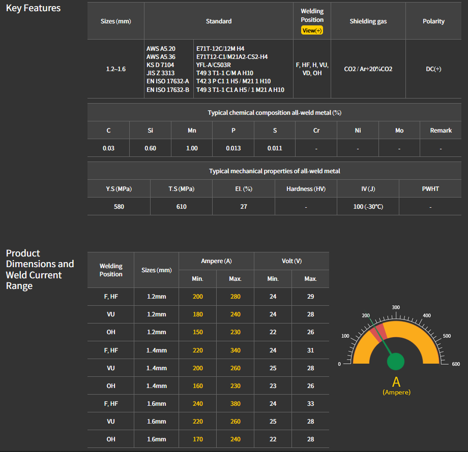Click the Product Dimensions and Weld Current Range heading

40,269
